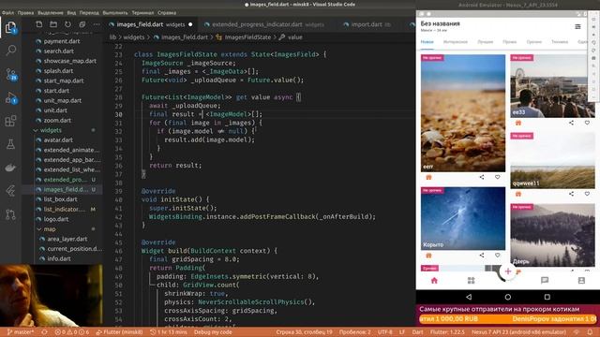Open area_layer.dart in explorer
This screenshot has height=337, width=600.
click(x=67, y=239)
